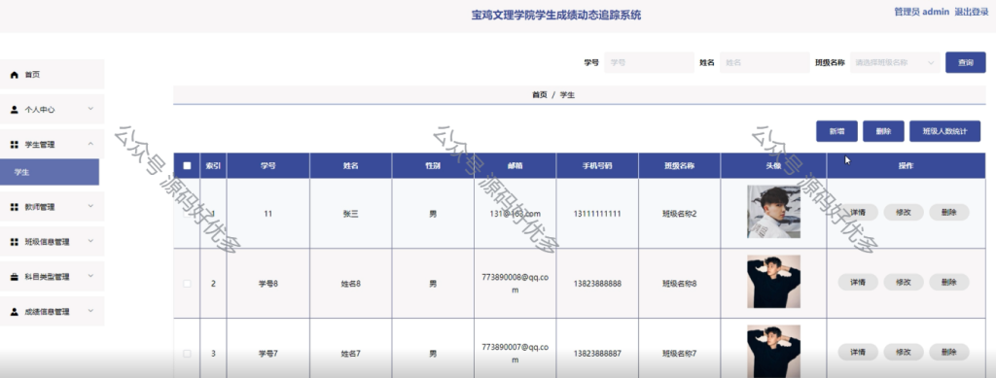Click the 学号 search input field
This screenshot has width=996, height=378.
[x=649, y=63]
